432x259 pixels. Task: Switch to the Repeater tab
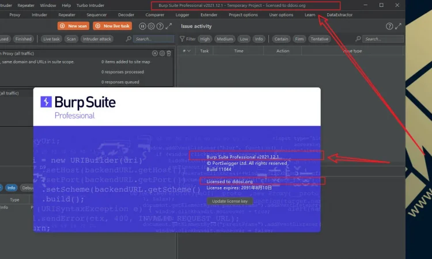coord(67,15)
